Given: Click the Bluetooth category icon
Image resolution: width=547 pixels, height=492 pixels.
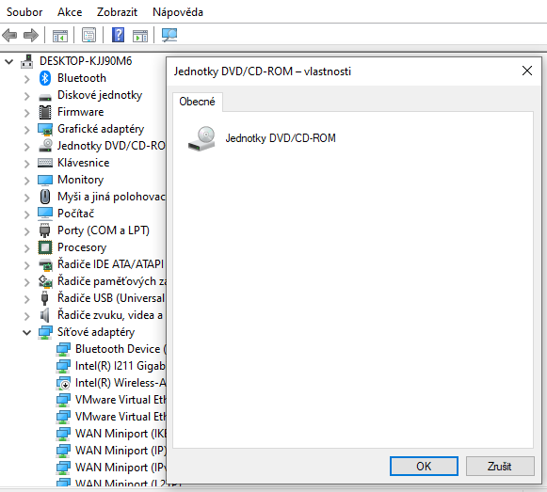Looking at the screenshot, I should (x=45, y=78).
